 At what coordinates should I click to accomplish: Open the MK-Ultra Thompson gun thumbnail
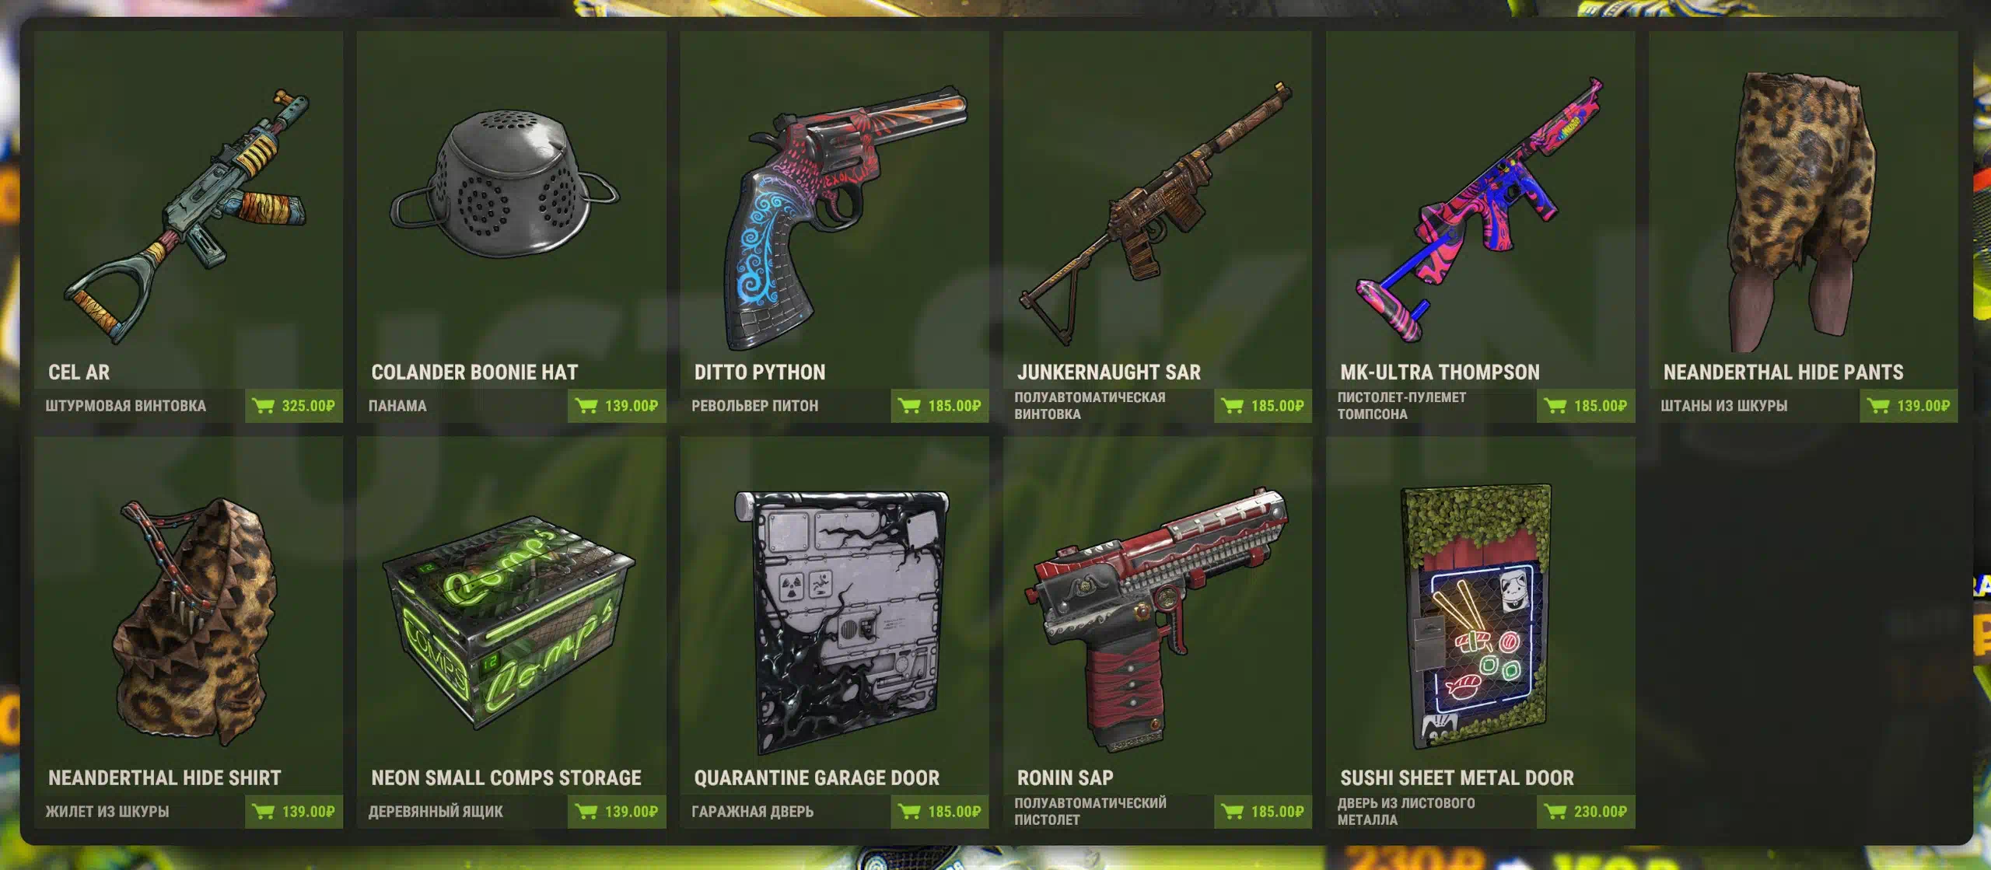(1479, 210)
